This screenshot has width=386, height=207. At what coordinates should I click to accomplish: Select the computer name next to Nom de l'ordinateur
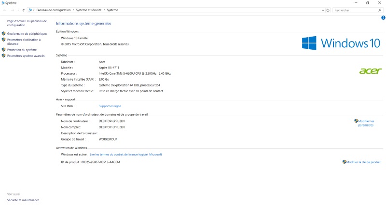[112, 121]
